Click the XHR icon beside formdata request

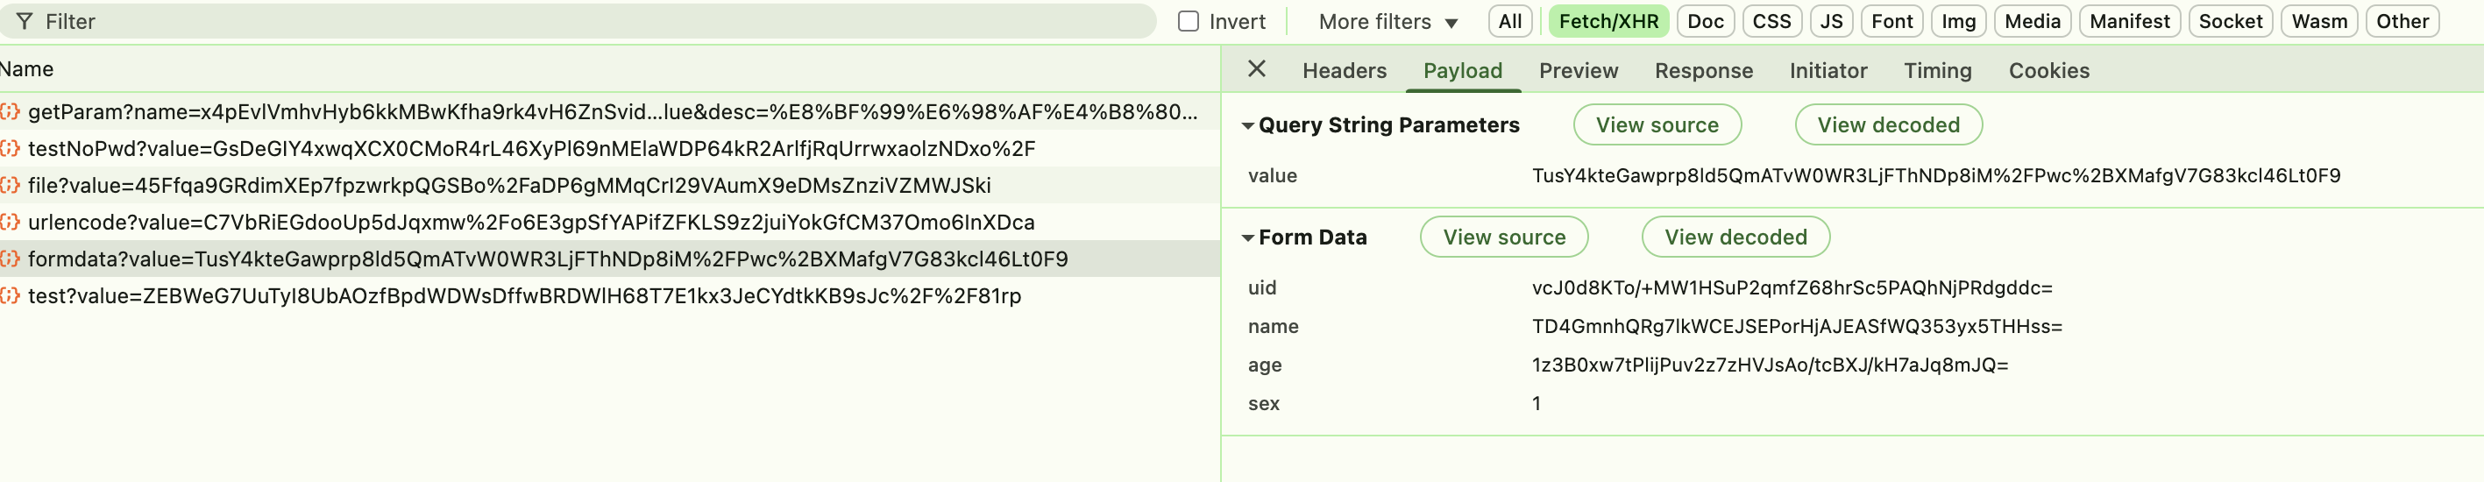coord(11,259)
